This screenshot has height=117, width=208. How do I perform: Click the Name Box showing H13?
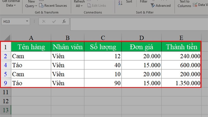point(16,21)
